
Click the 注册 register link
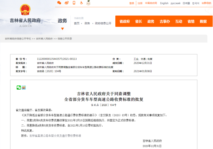(x=140, y=3)
